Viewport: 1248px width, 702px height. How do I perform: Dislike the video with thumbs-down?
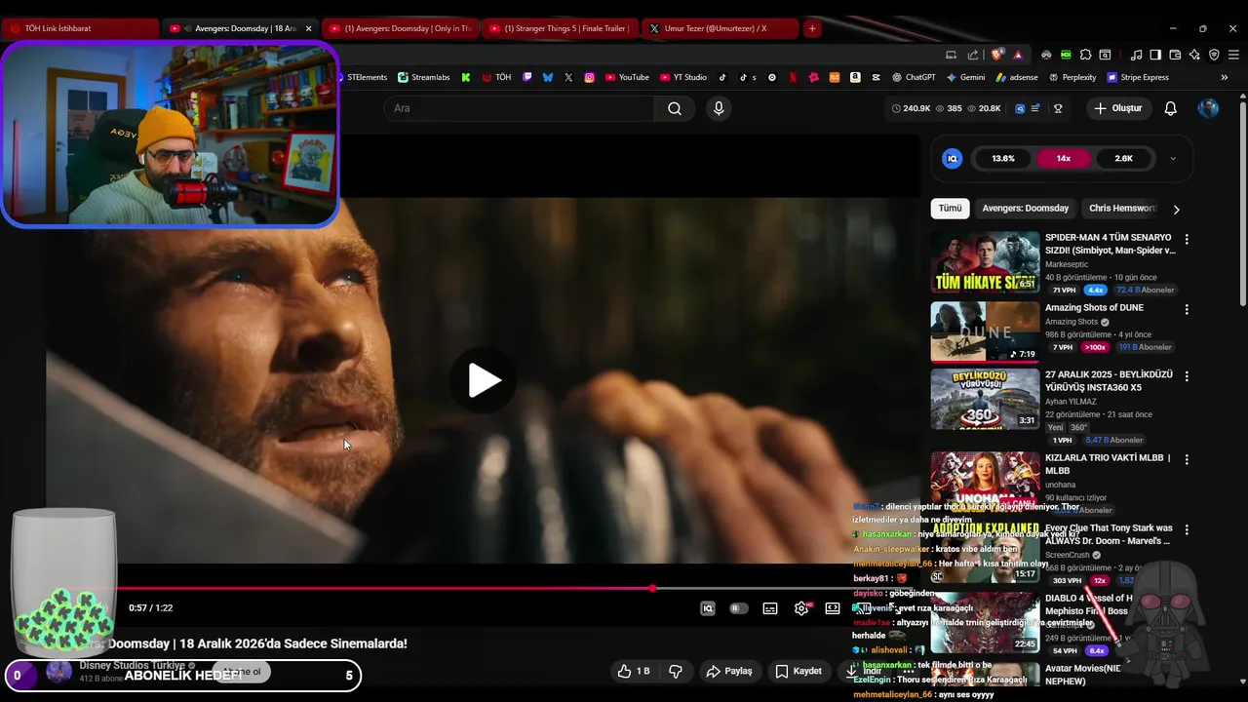click(x=675, y=671)
